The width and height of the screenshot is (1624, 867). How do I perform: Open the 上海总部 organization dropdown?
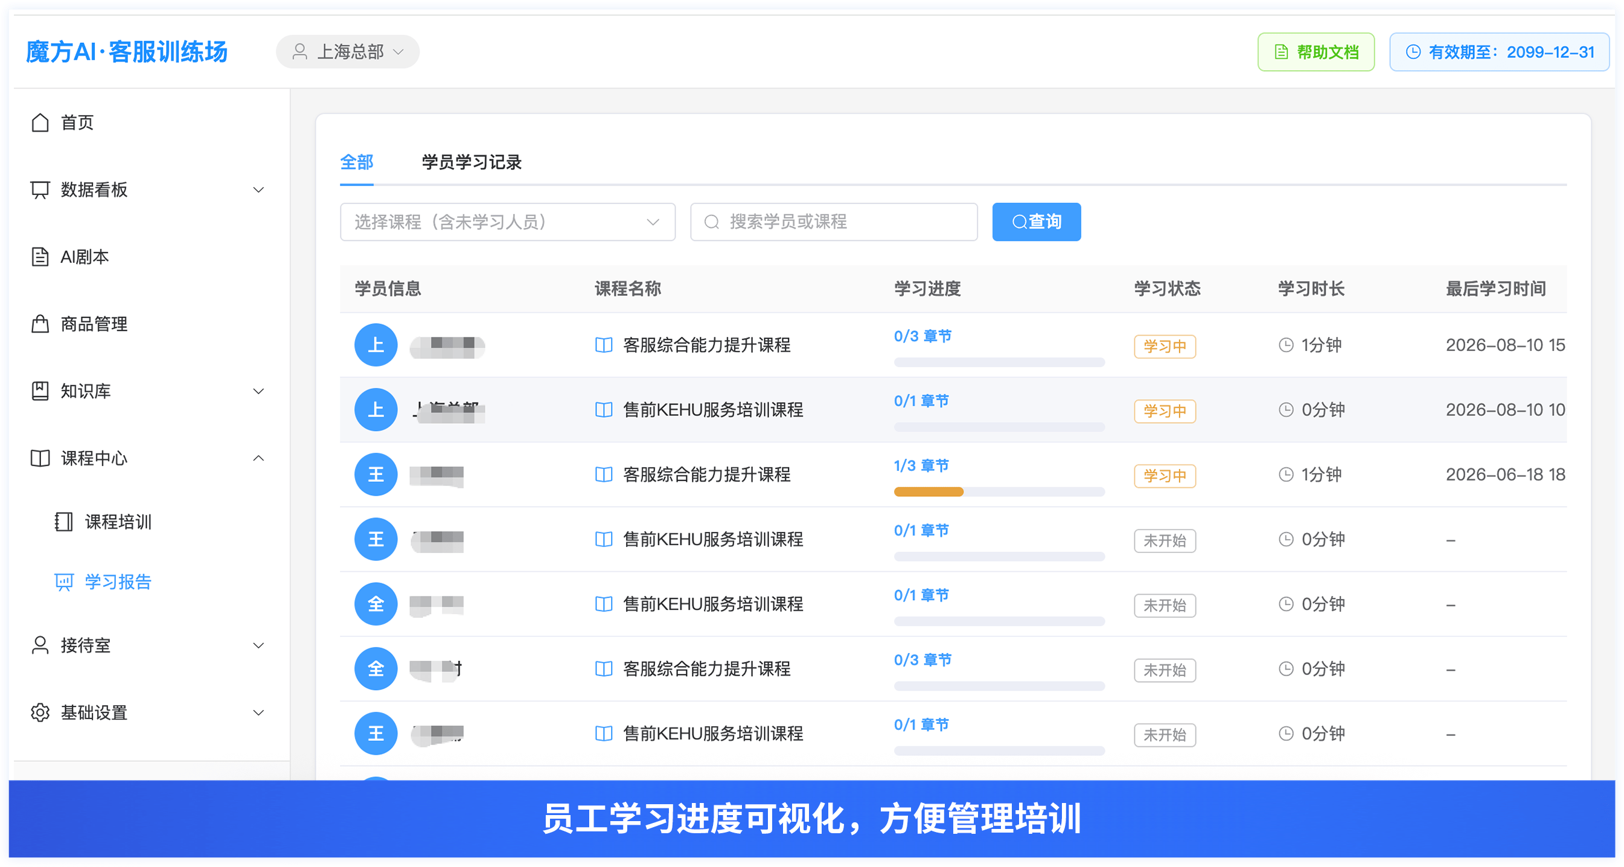(x=348, y=52)
